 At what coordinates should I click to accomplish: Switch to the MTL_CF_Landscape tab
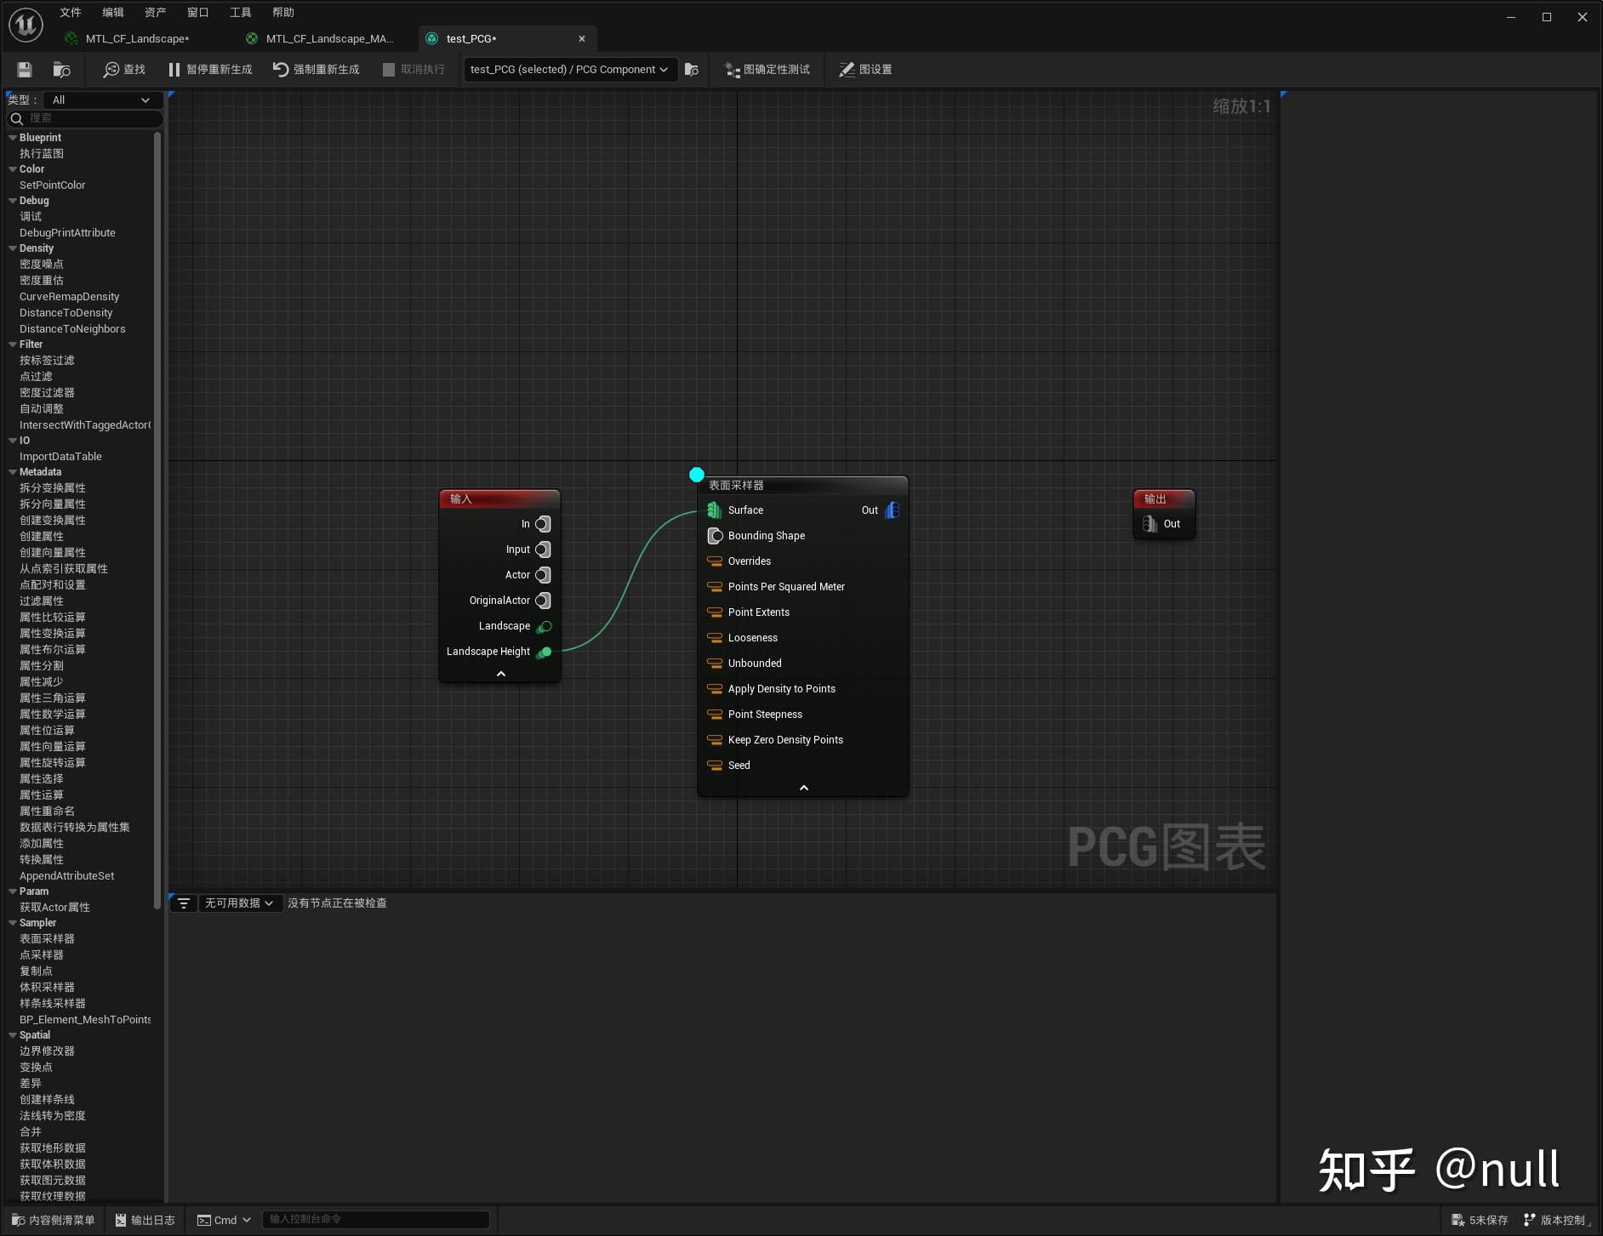[136, 38]
